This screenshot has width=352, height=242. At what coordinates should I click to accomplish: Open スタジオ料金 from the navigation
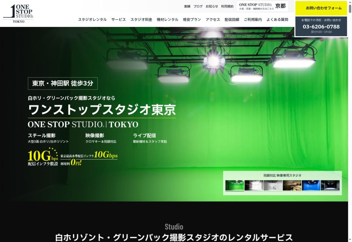141,20
